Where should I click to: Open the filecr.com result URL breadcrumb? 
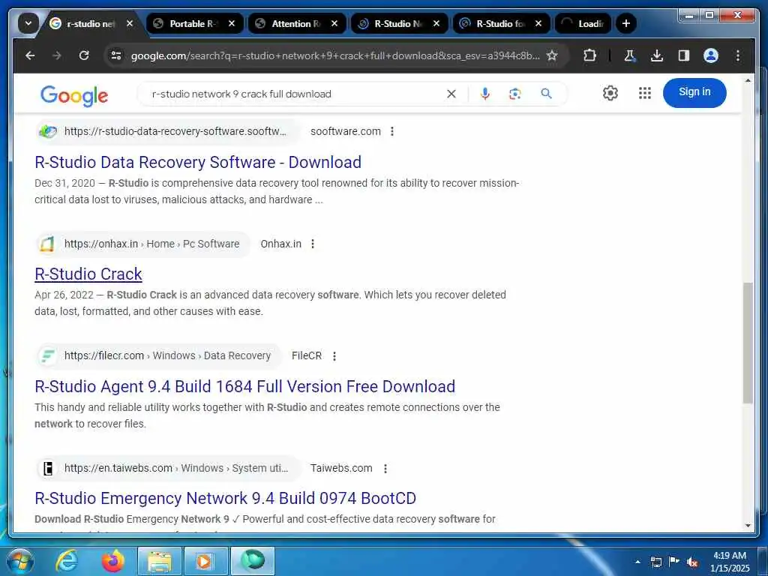coord(167,355)
